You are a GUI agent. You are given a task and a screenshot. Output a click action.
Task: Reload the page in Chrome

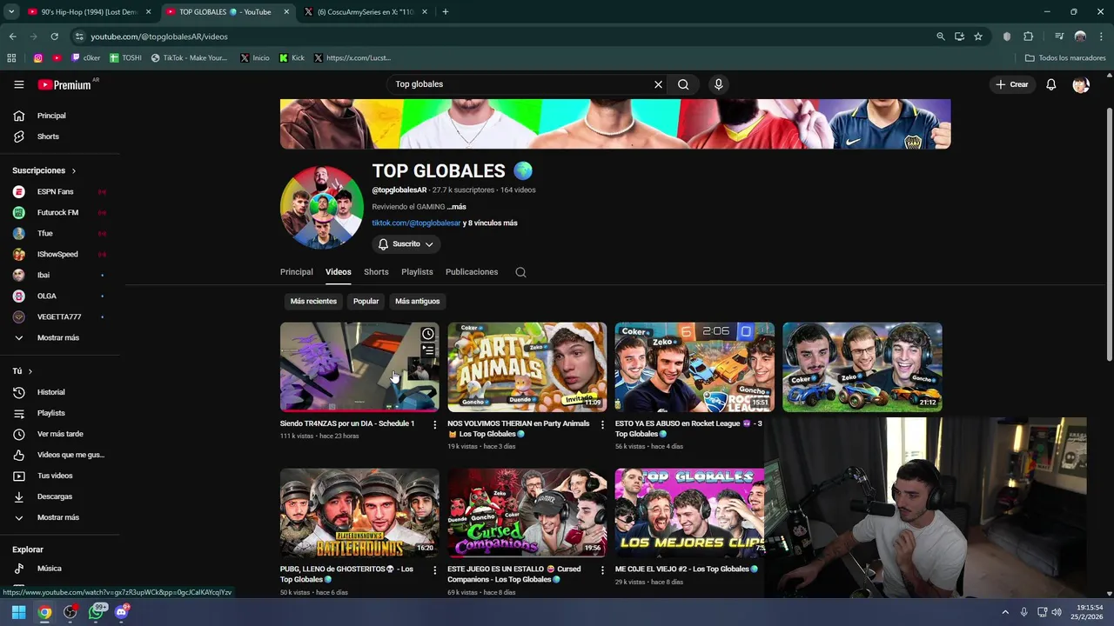click(x=54, y=37)
